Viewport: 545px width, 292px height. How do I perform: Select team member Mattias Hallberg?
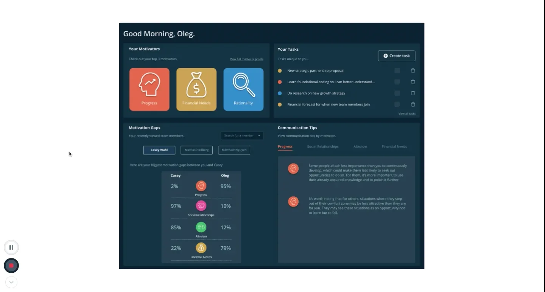pos(197,150)
